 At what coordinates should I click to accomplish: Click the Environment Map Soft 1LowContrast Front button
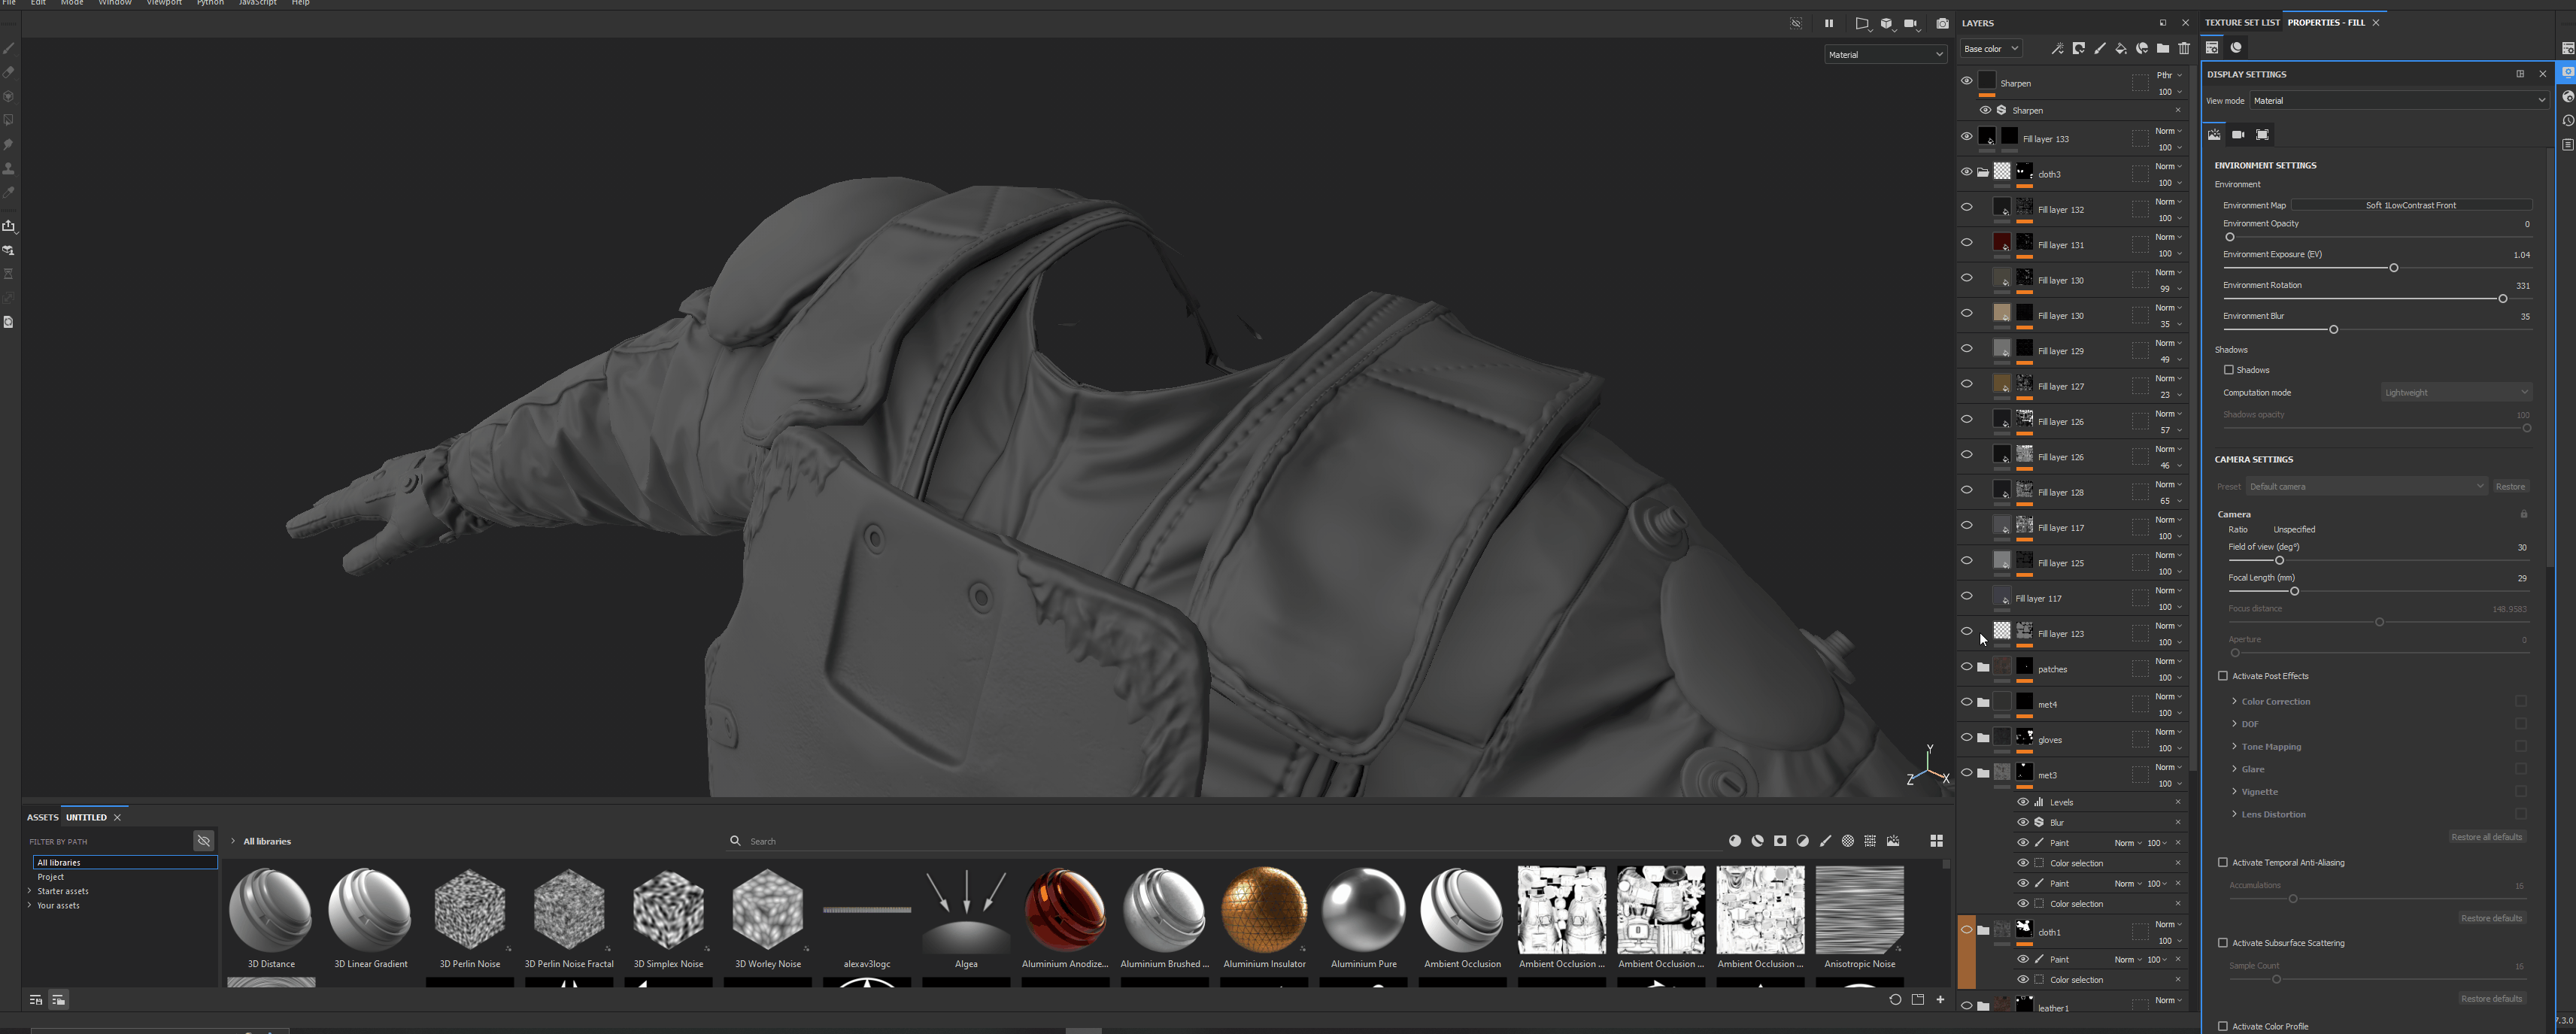pyautogui.click(x=2410, y=205)
